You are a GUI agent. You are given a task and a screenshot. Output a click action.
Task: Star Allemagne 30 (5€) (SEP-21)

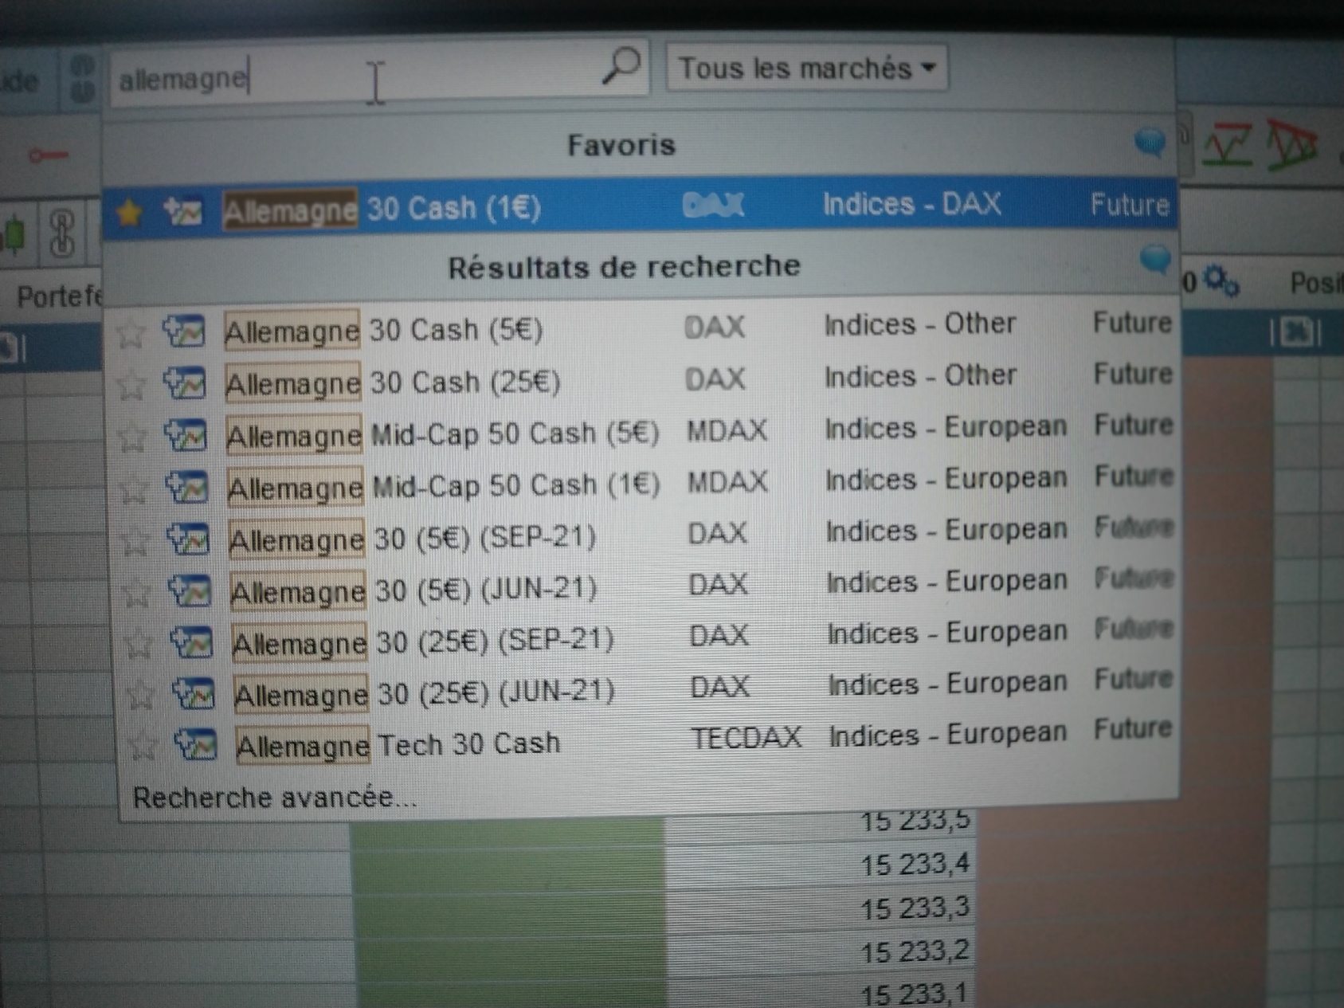pos(135,542)
